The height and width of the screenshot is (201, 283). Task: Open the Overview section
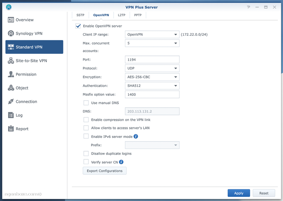click(34, 20)
